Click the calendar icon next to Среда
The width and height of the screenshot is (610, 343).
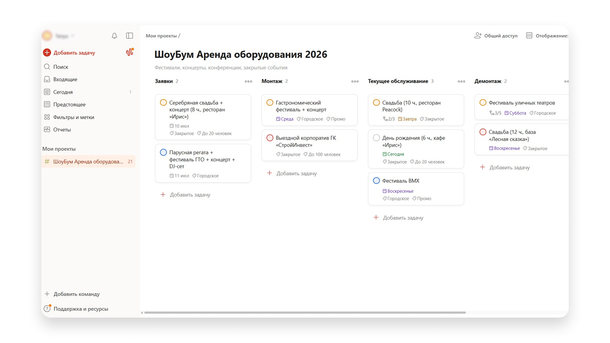[x=278, y=119]
